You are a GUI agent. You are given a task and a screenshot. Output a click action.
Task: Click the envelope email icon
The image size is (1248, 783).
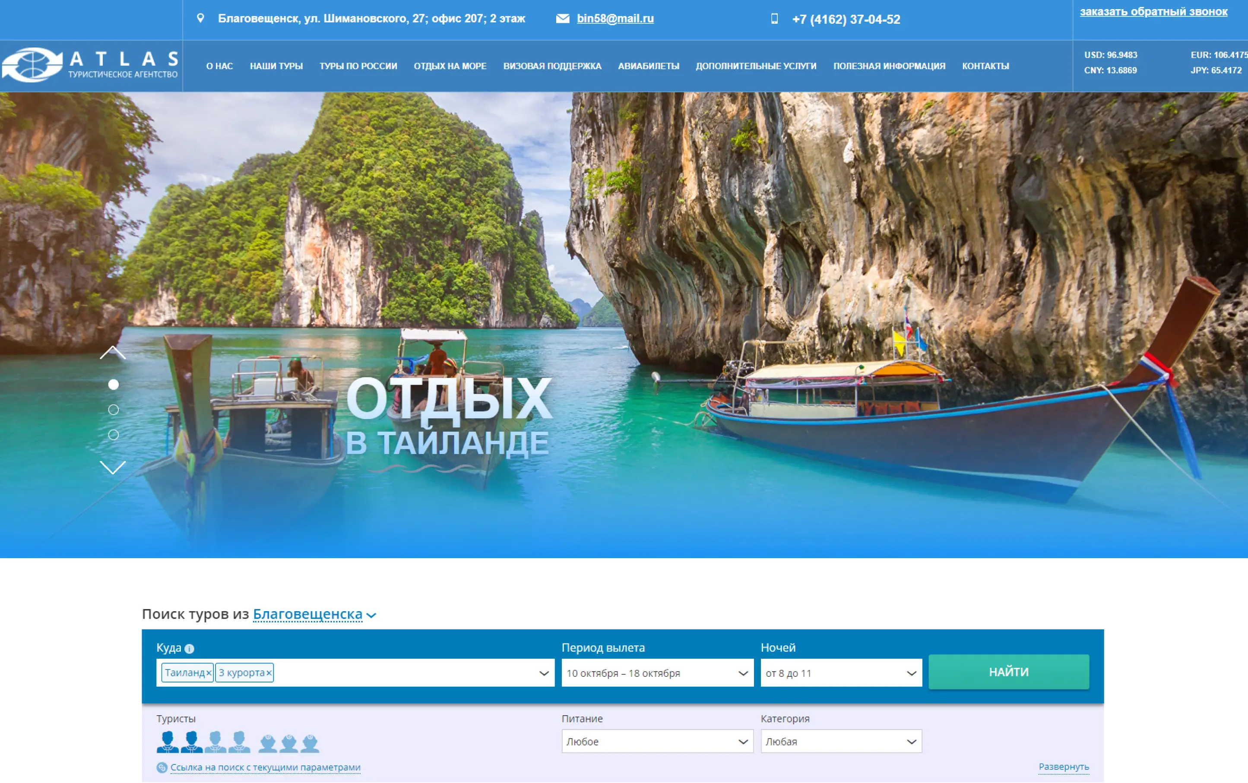point(563,19)
